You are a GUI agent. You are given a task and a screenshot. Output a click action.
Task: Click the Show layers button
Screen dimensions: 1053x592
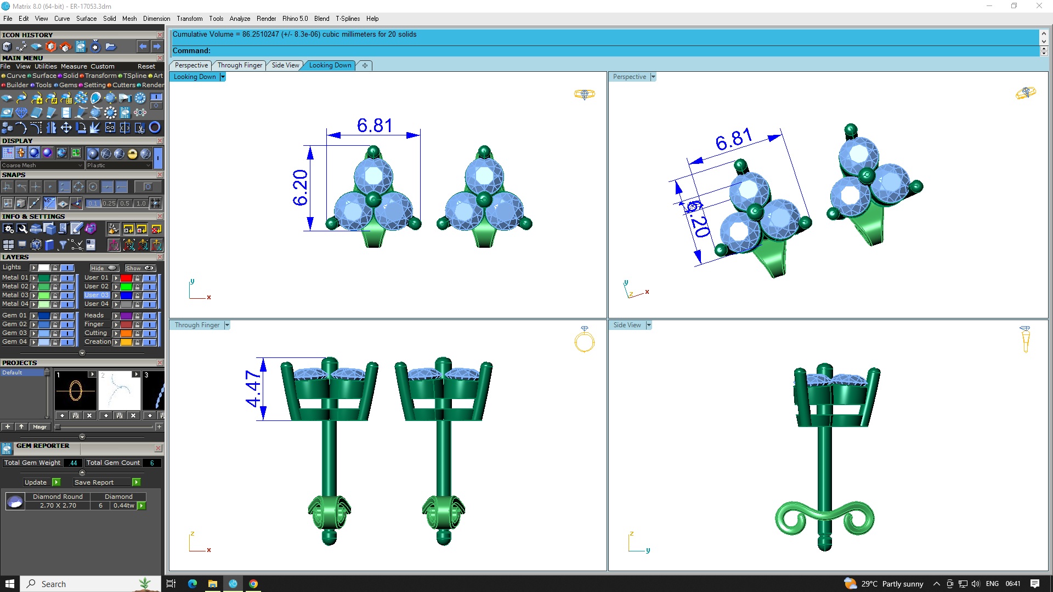pos(140,268)
